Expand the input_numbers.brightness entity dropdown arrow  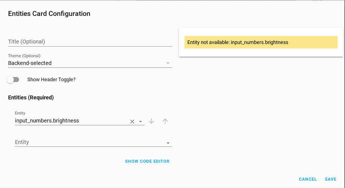coord(141,122)
